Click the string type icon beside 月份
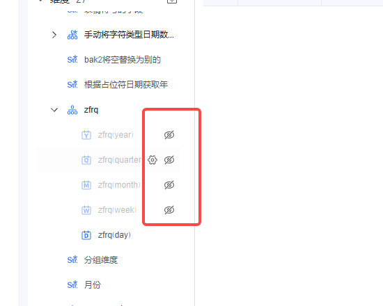Image resolution: width=383 pixels, height=306 pixels. pos(72,284)
